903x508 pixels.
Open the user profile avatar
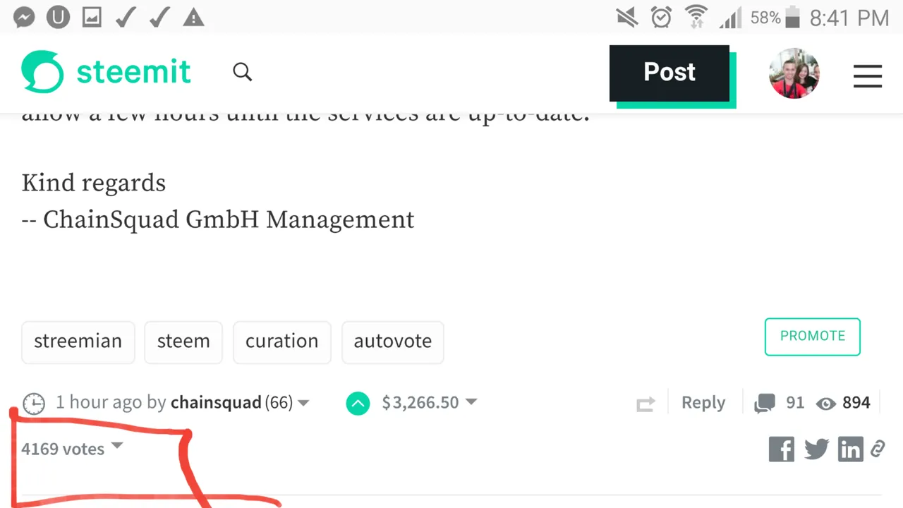click(794, 73)
